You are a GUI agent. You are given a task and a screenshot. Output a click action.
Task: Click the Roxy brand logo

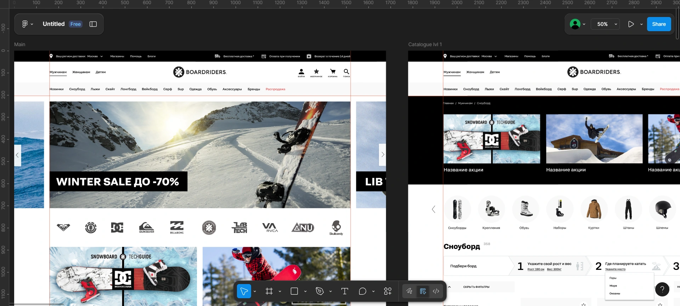63,227
